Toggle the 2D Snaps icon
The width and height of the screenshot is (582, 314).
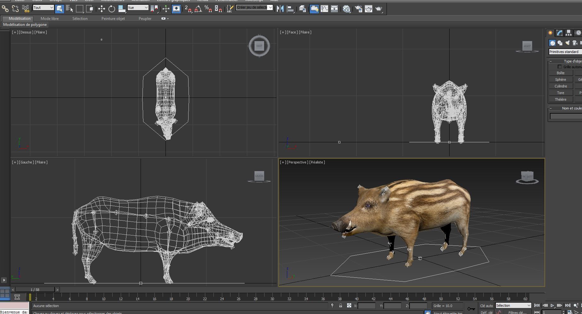tap(188, 9)
